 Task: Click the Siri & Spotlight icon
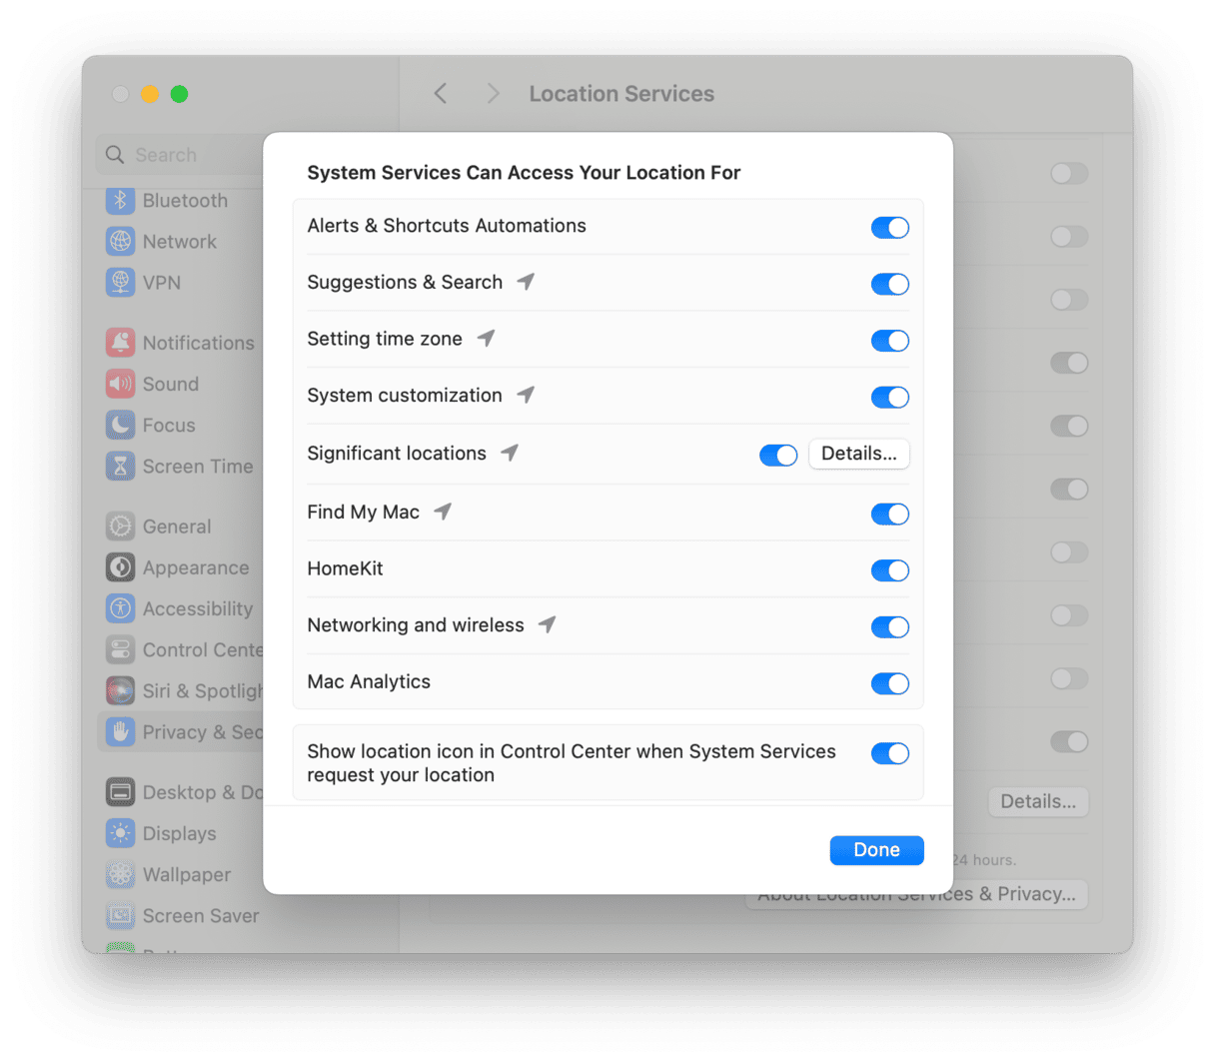click(x=121, y=690)
